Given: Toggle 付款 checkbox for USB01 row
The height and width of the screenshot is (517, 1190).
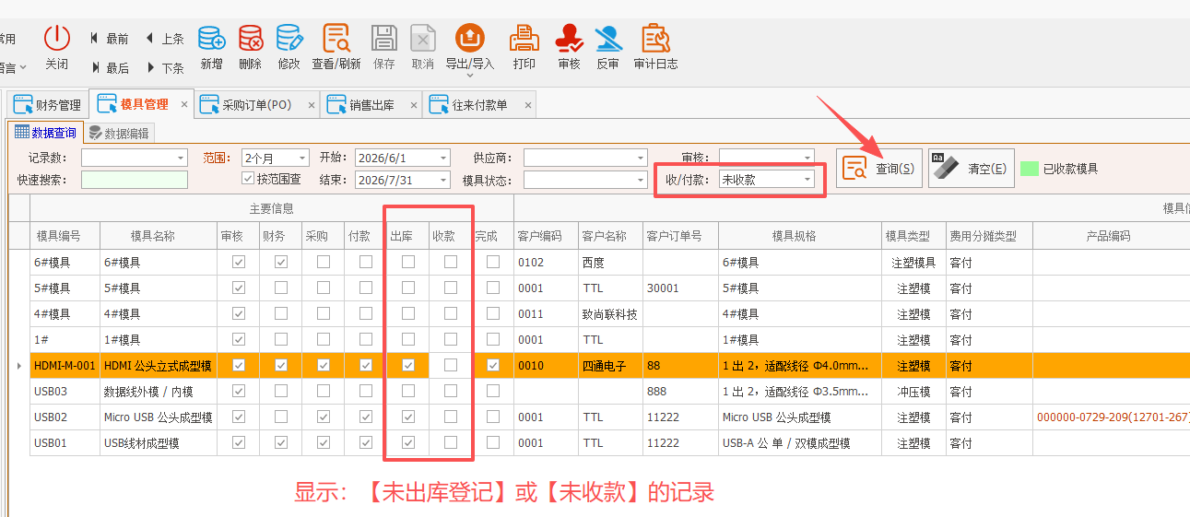Looking at the screenshot, I should (366, 442).
